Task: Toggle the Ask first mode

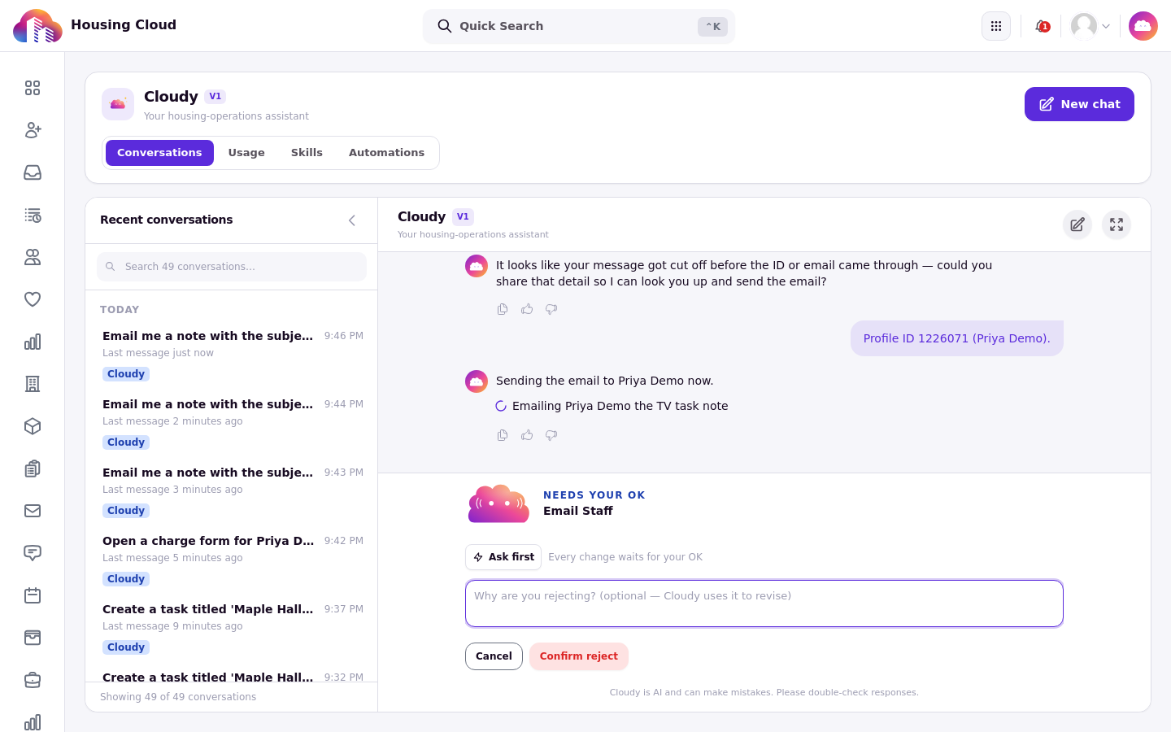Action: [503, 557]
